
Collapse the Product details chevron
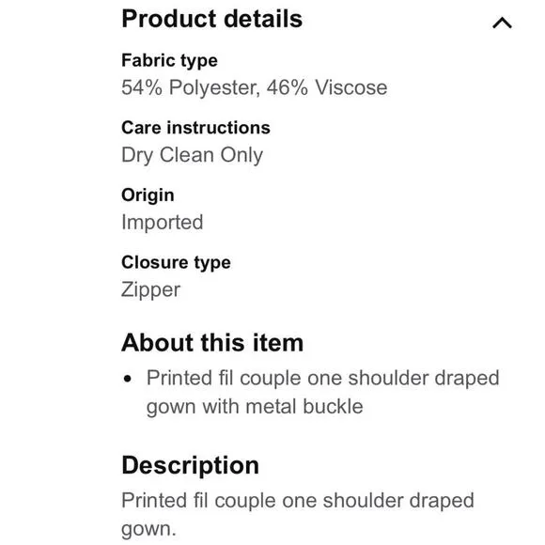(502, 23)
